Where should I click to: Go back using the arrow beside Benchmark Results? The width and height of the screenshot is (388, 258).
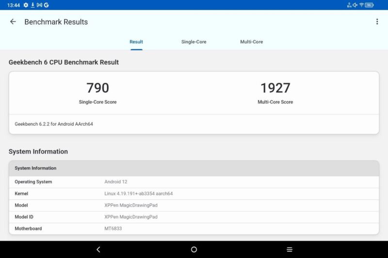pos(13,22)
